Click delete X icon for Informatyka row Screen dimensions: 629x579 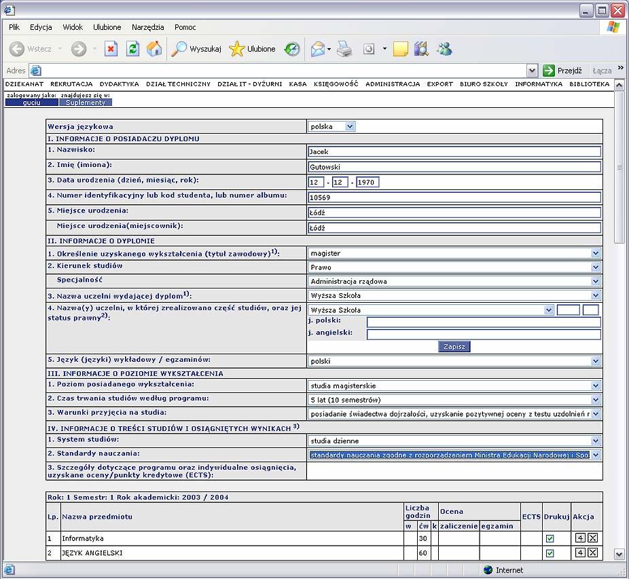pos(592,538)
